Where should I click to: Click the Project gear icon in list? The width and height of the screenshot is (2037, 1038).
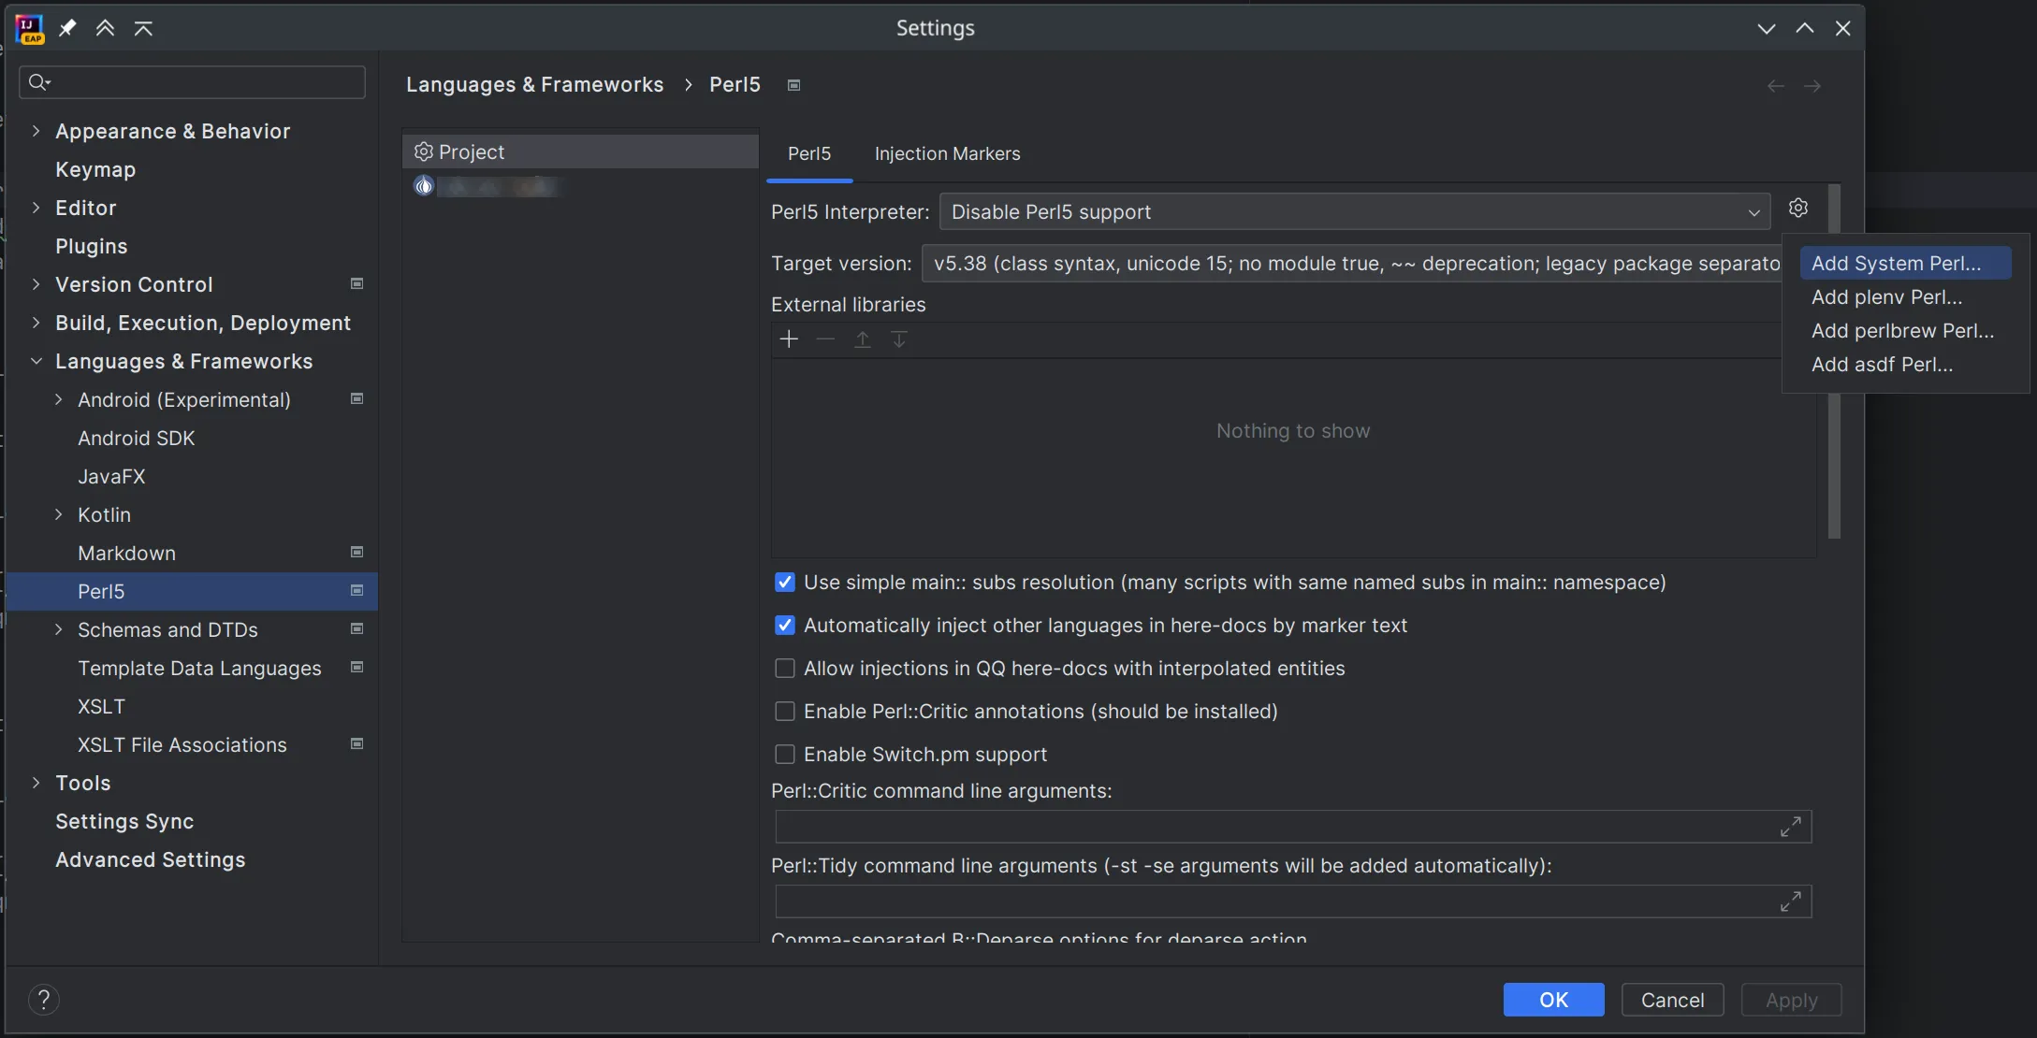point(424,151)
